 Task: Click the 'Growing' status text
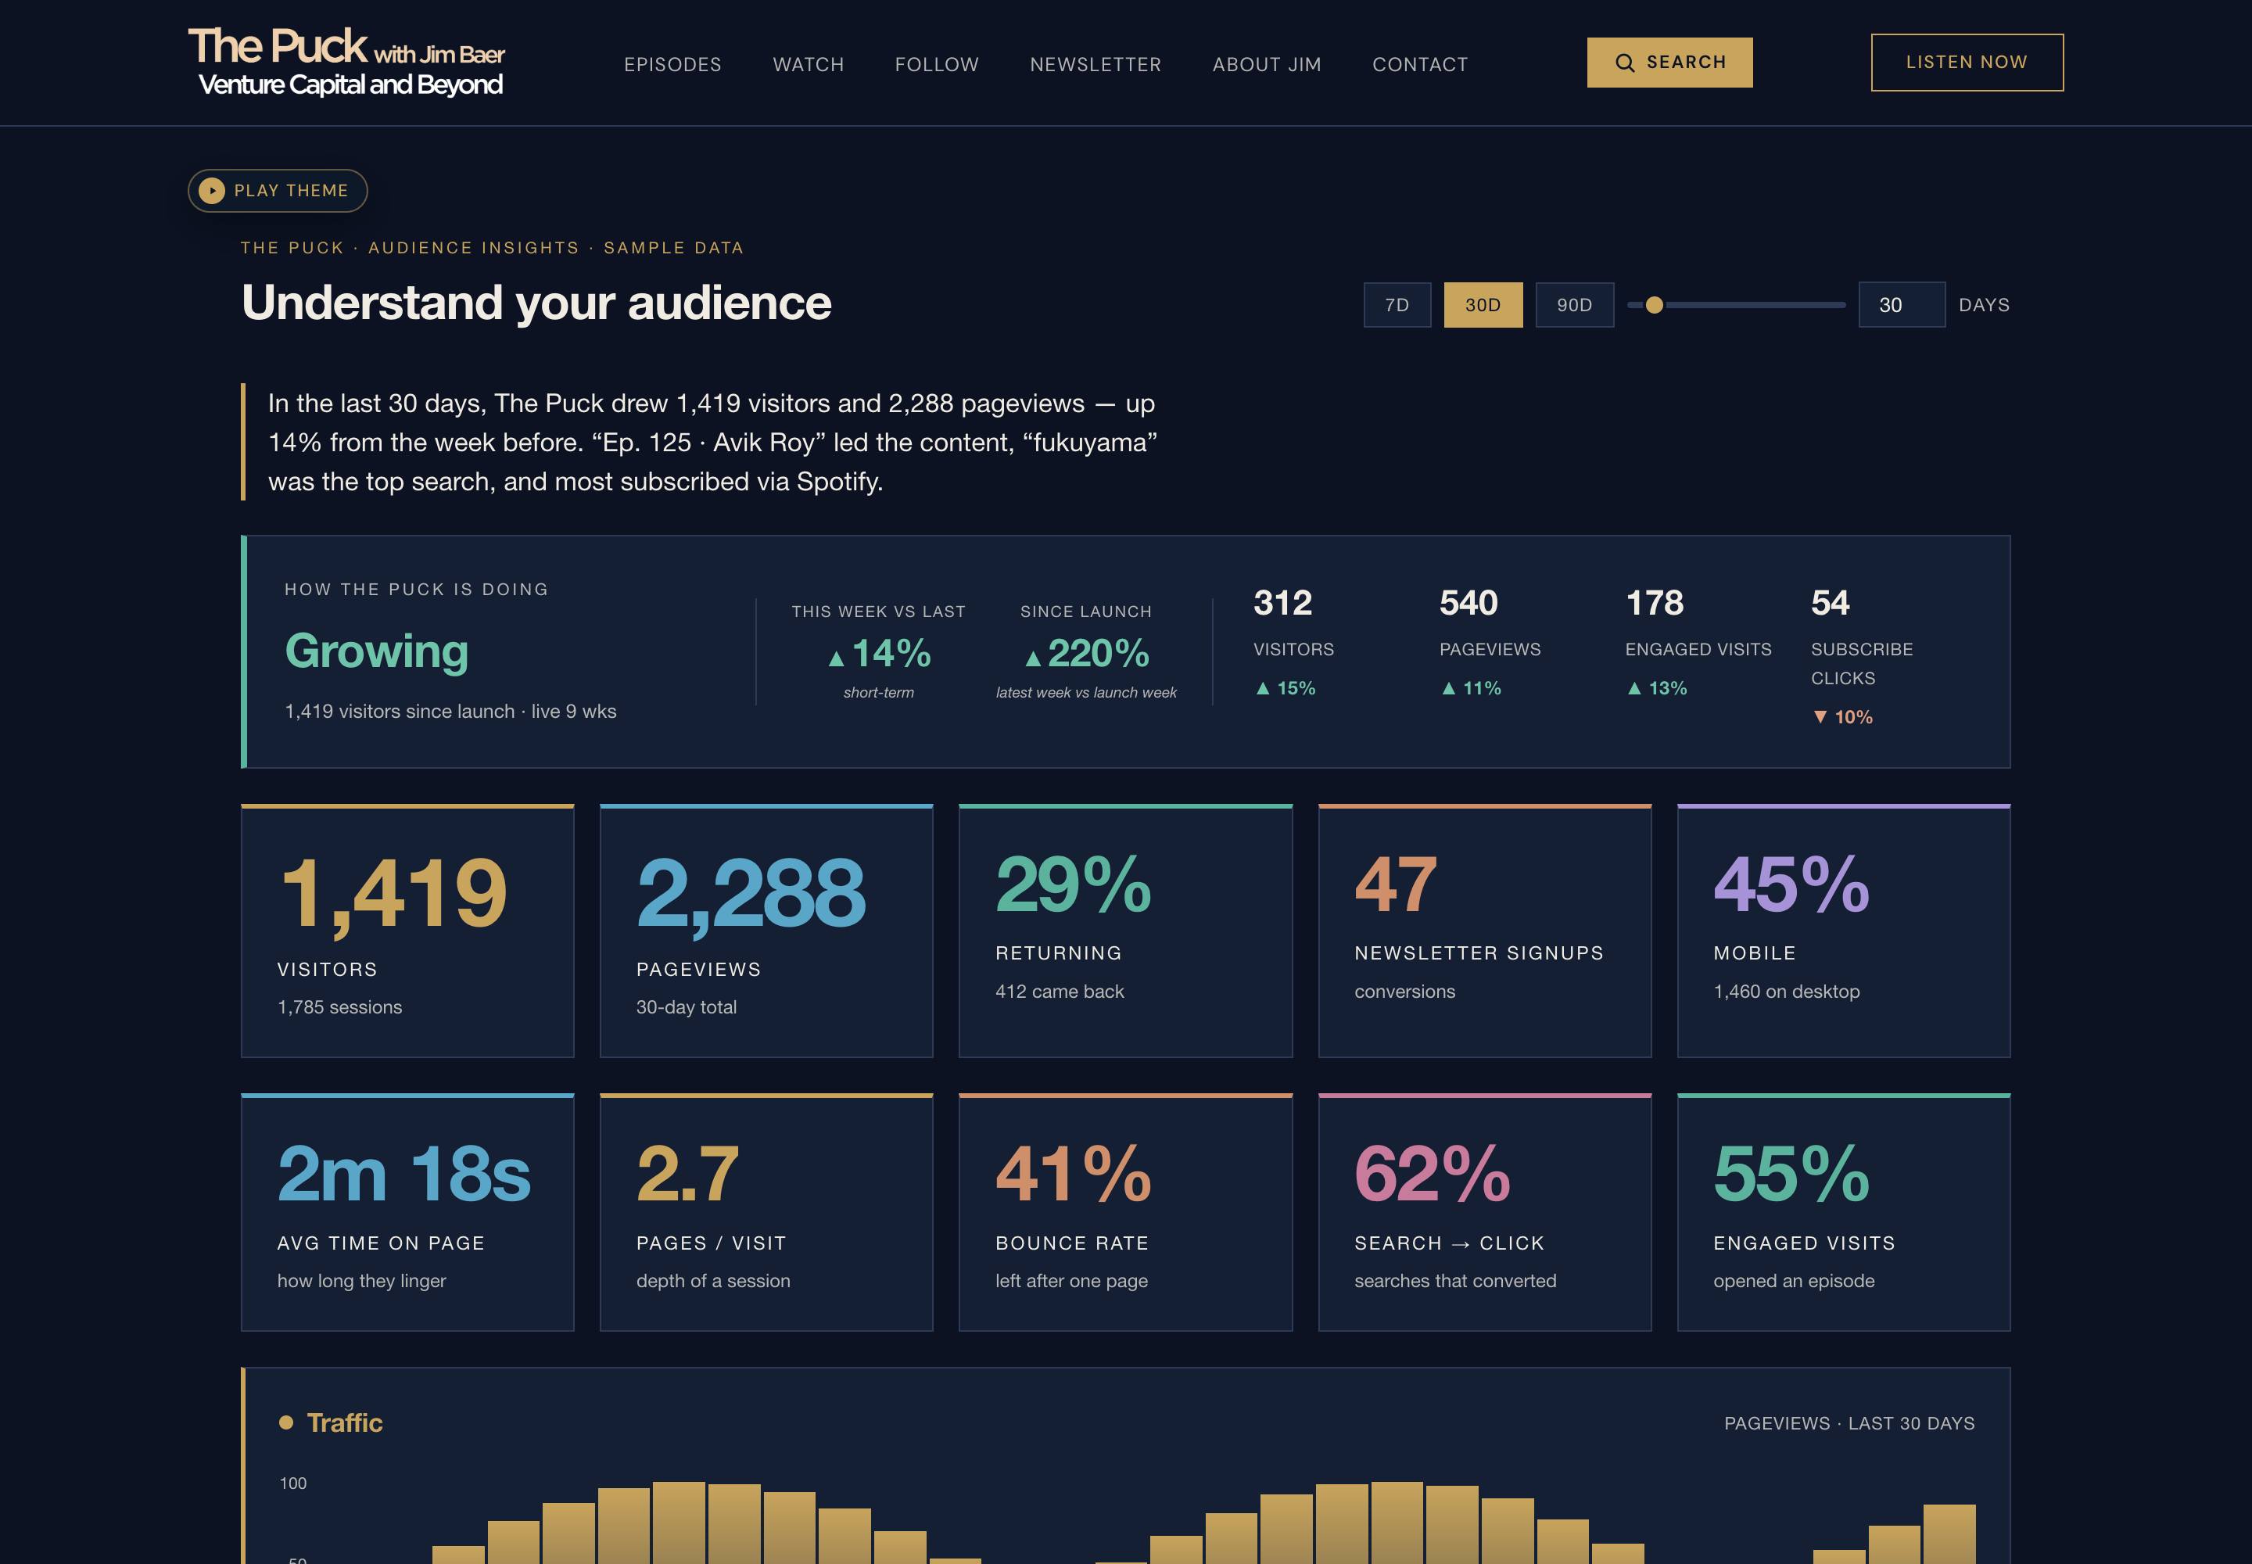pos(376,651)
